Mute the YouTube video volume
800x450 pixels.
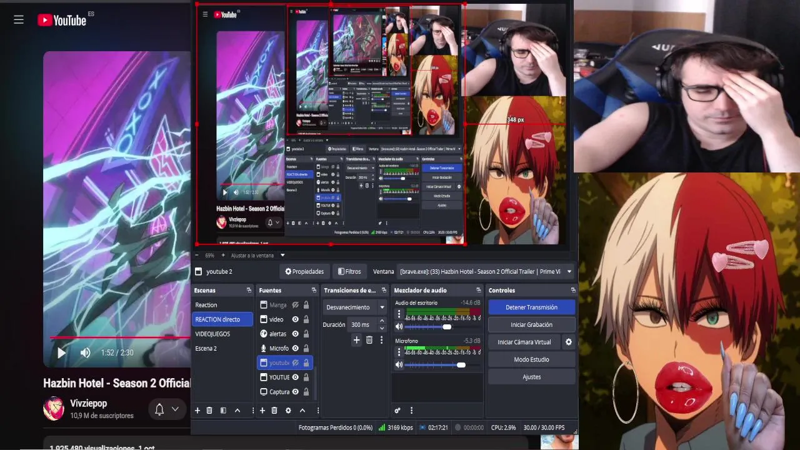pyautogui.click(x=86, y=352)
